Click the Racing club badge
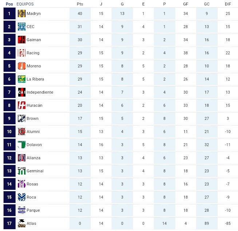238x231 pixels. pos(21,53)
